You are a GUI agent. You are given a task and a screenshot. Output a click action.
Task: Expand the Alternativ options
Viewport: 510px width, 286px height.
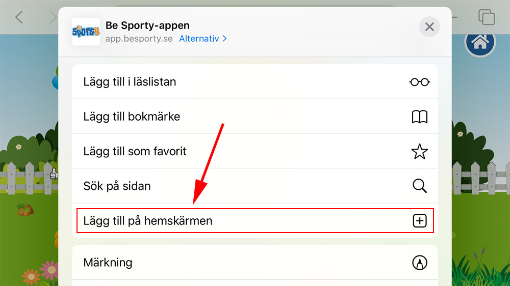[203, 39]
